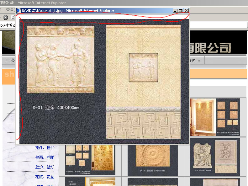Click the IE icon in popup title bar
The width and height of the screenshot is (248, 186).
(18, 11)
